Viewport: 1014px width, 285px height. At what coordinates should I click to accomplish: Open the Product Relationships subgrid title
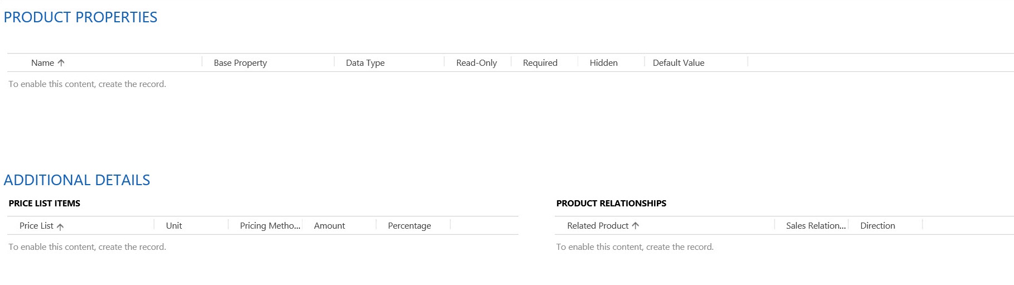click(x=611, y=204)
